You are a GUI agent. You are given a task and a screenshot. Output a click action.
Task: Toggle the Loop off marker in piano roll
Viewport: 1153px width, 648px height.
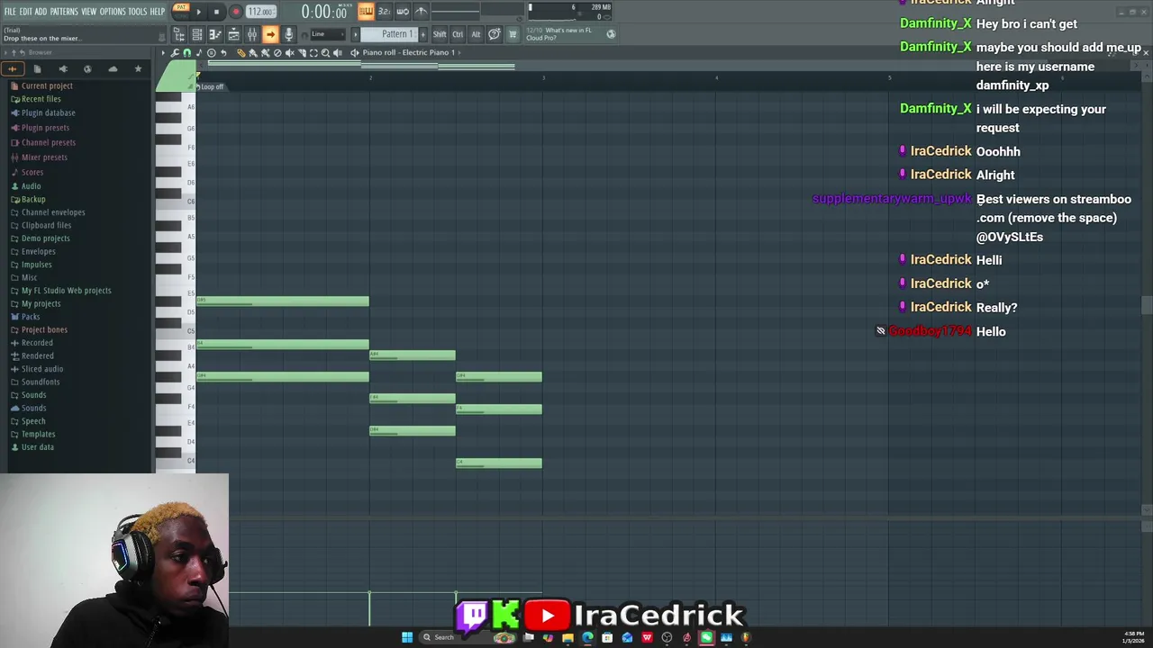[x=212, y=86]
